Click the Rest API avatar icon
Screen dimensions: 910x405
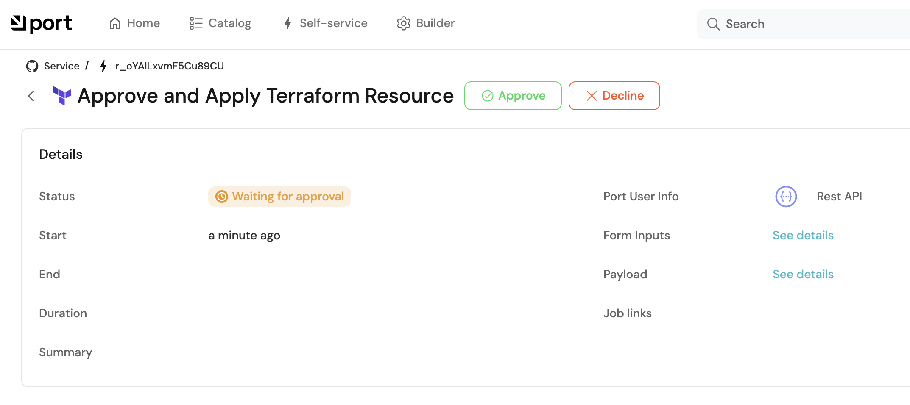click(786, 197)
